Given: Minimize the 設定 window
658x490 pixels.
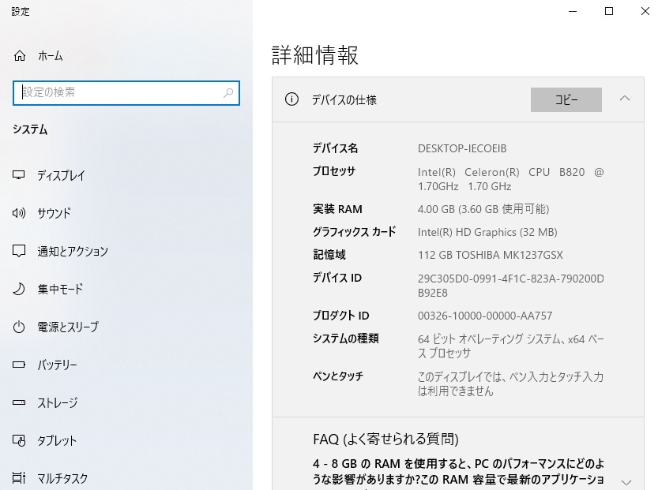Looking at the screenshot, I should tap(573, 11).
